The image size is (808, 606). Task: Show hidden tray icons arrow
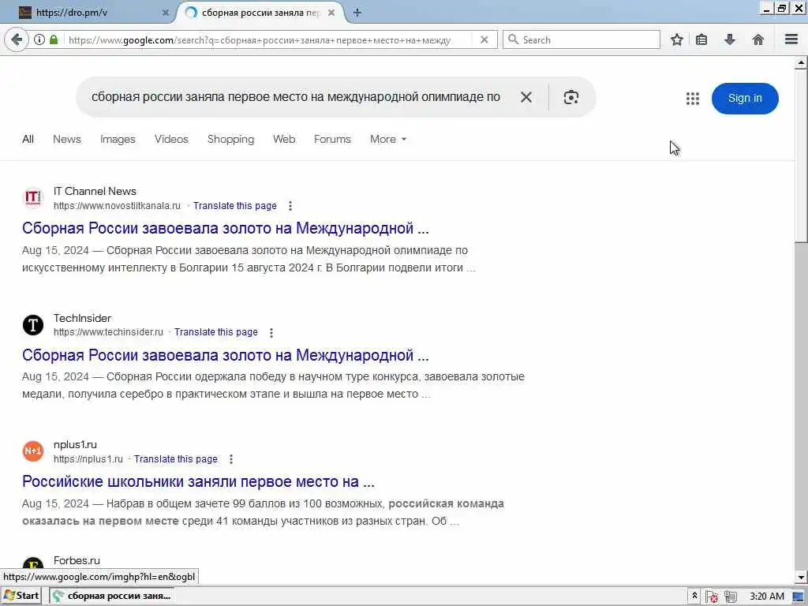694,596
